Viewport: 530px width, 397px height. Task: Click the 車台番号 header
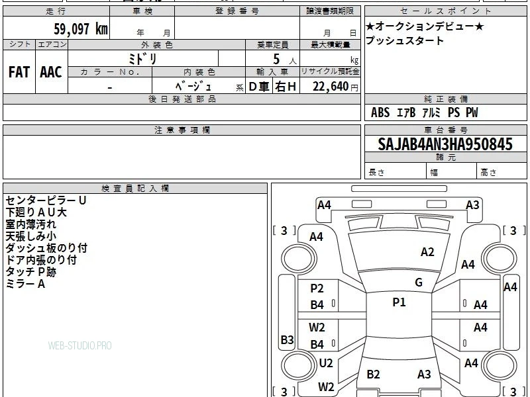(x=445, y=130)
